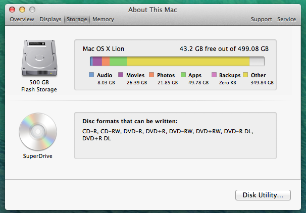Click the green Apps legend swatch
The width and height of the screenshot is (306, 213).
pos(183,75)
